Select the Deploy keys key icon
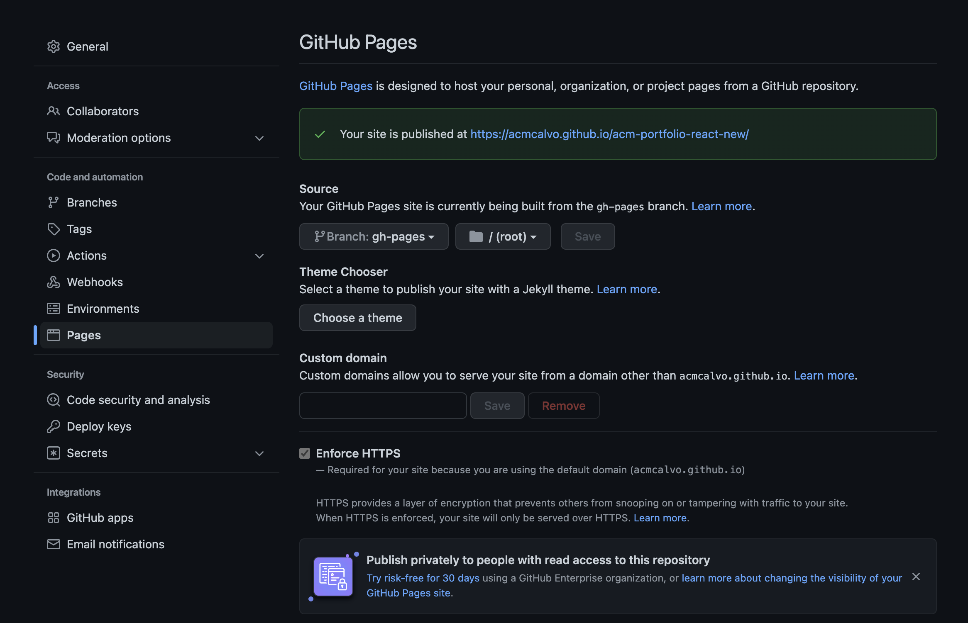968x623 pixels. [x=54, y=426]
